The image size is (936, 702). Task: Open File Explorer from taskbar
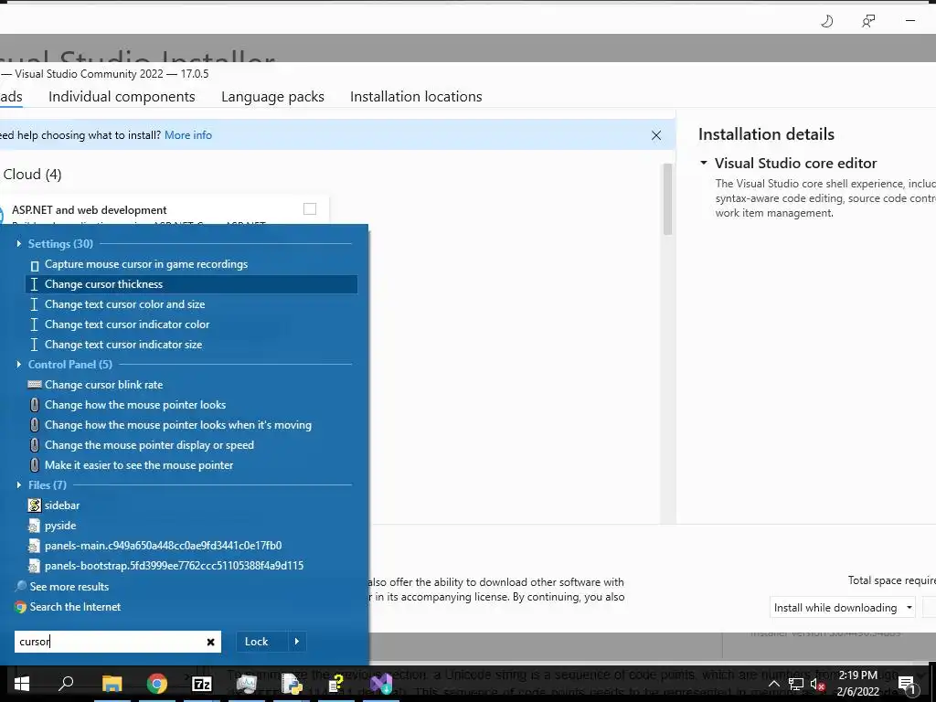(x=112, y=684)
